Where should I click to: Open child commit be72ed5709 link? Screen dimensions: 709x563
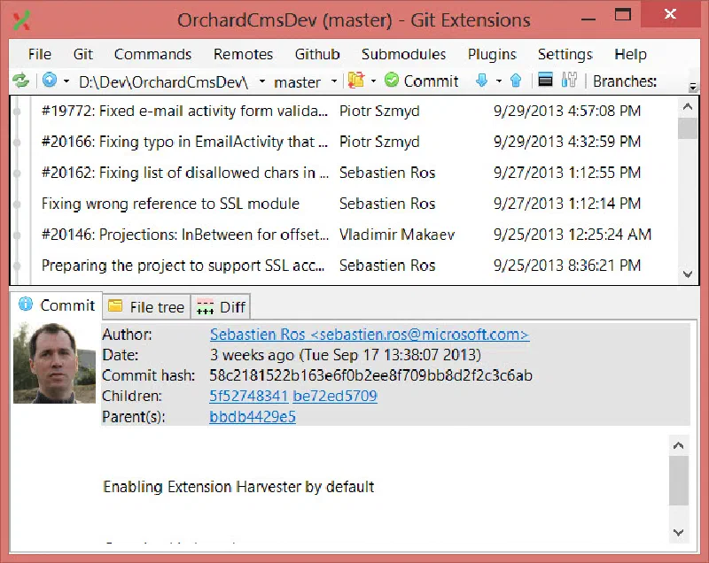click(x=335, y=396)
